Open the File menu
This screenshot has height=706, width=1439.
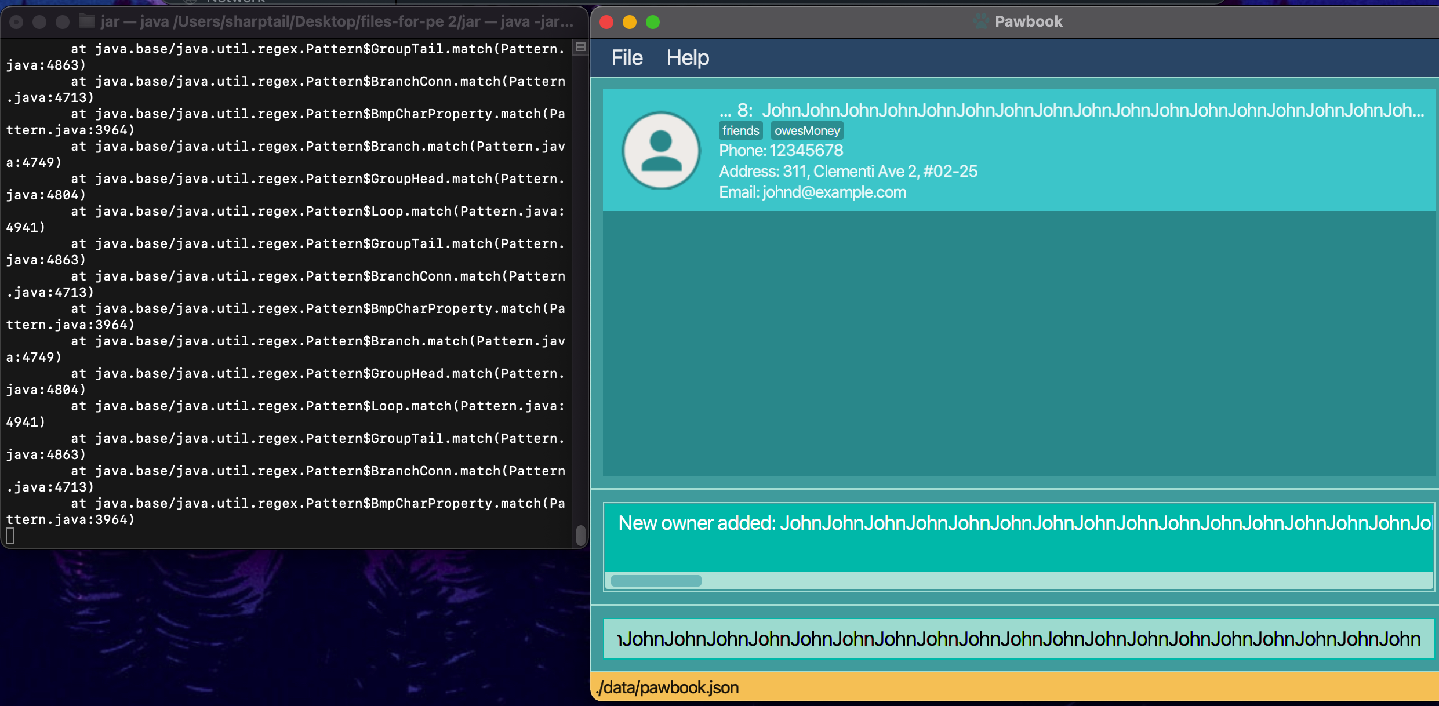tap(627, 58)
